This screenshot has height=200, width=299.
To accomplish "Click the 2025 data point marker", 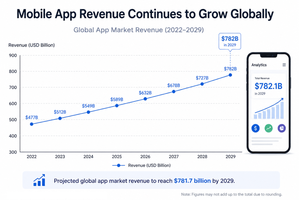I will [x=117, y=105].
